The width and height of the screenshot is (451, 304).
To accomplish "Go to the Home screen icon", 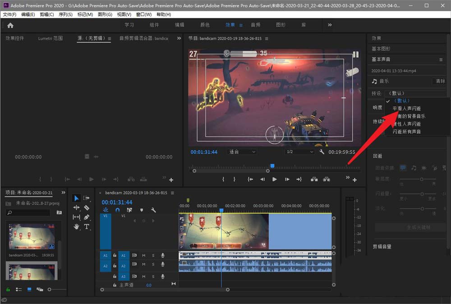I will click(10, 25).
